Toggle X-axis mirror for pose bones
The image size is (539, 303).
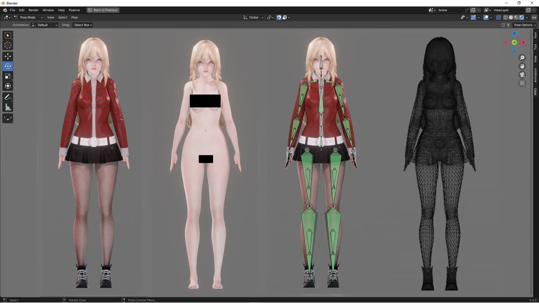point(509,25)
